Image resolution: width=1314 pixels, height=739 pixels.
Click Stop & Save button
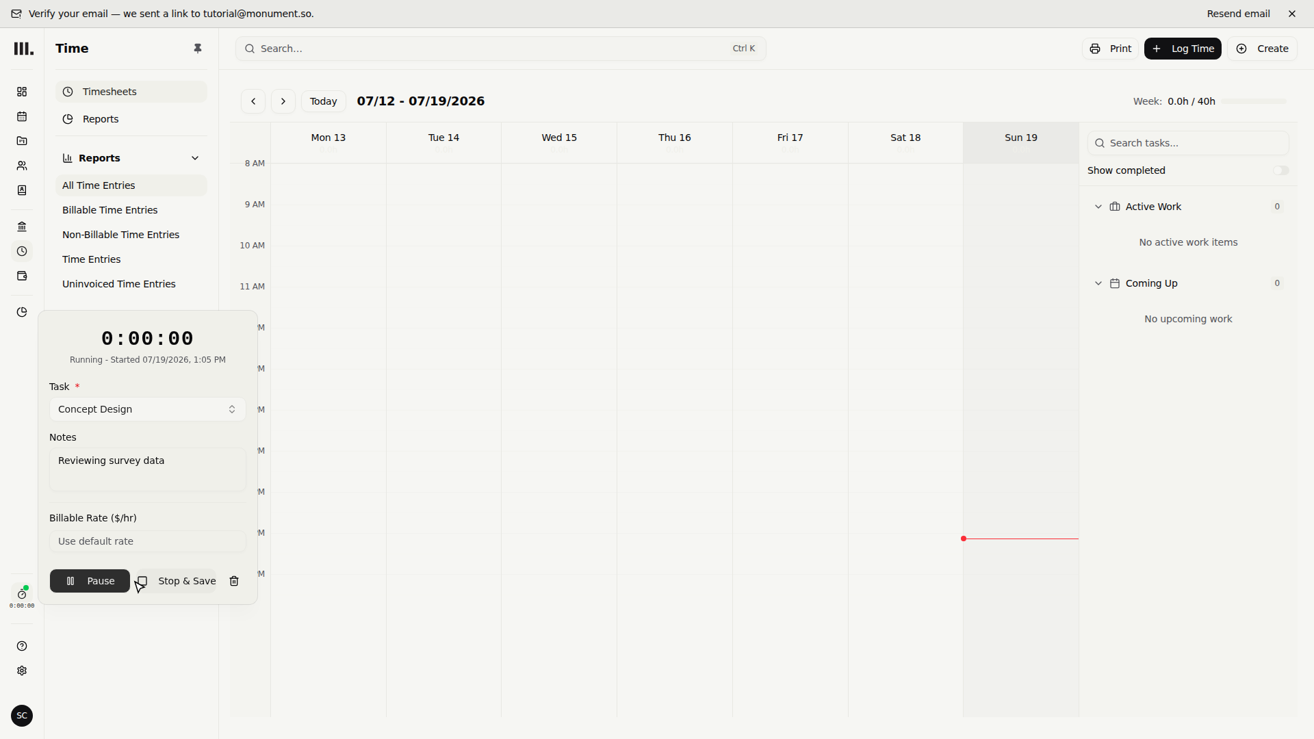tap(177, 581)
